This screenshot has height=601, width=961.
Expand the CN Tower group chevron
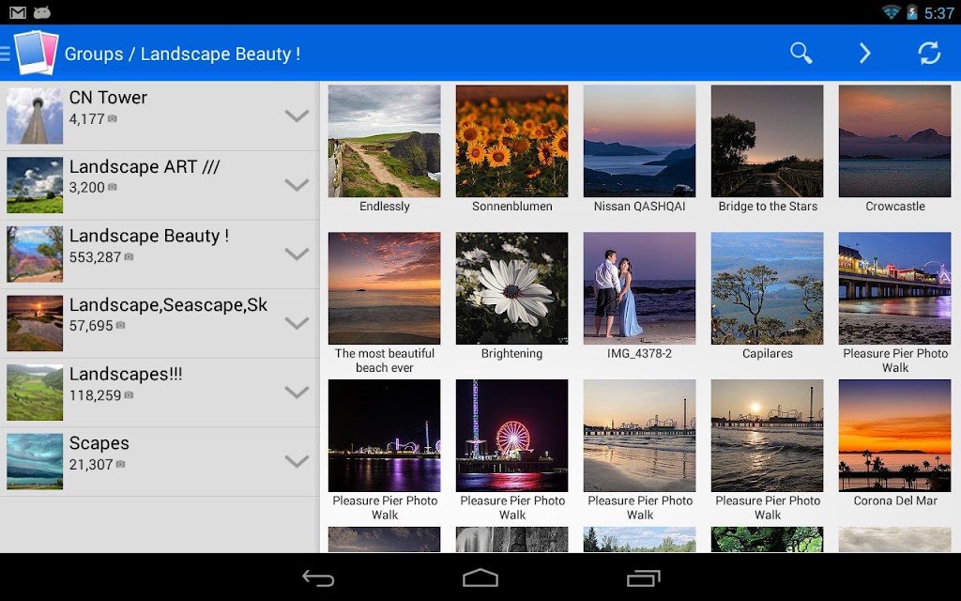[x=297, y=116]
